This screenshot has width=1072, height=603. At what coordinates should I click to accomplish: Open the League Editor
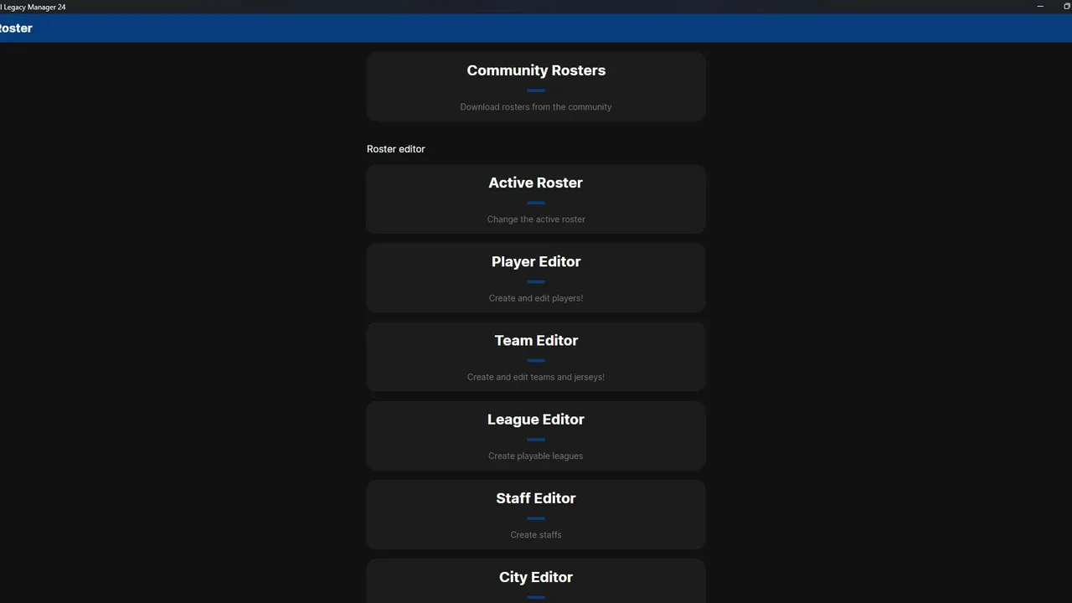click(536, 420)
